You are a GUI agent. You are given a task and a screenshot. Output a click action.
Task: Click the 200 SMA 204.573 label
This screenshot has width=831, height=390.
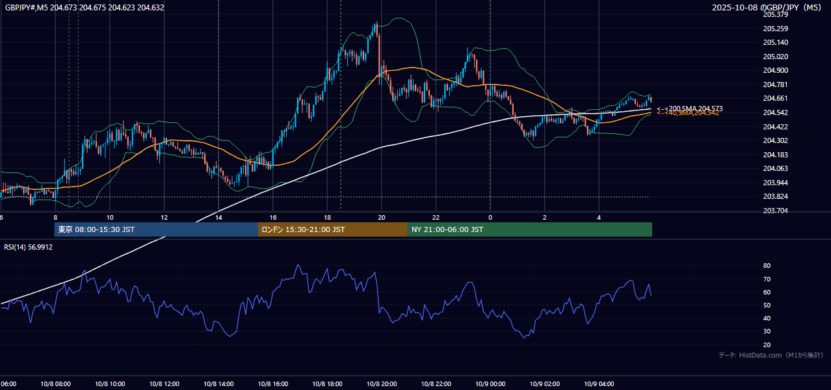(x=690, y=109)
